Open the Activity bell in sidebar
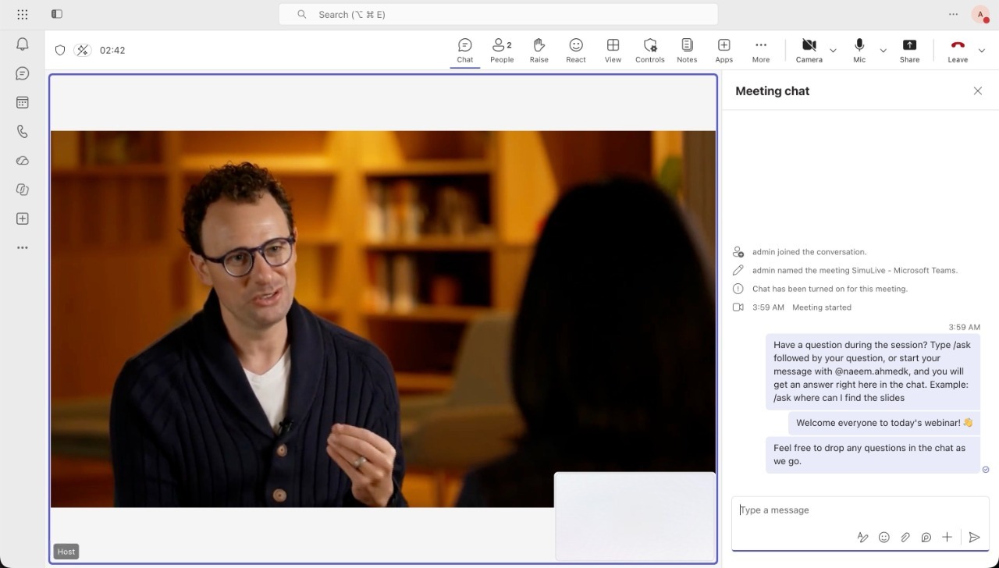The height and width of the screenshot is (568, 999). (x=23, y=44)
